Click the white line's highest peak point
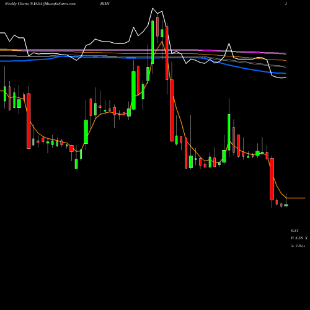This screenshot has width=310, height=310. [x=153, y=8]
